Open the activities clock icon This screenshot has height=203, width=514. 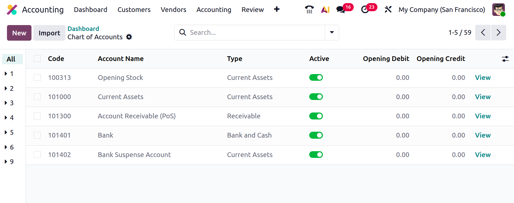click(365, 10)
